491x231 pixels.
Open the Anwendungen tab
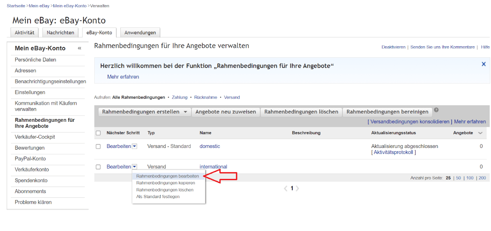(x=140, y=32)
